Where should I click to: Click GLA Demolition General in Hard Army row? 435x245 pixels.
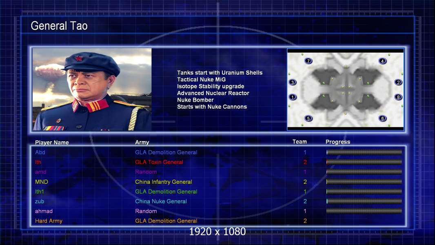point(166,221)
